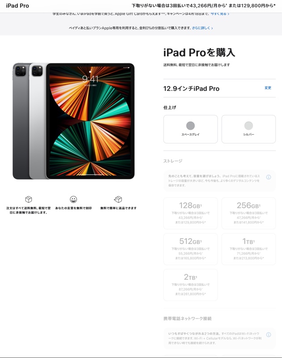Click the free shipping box icon
Viewport: 282px width, 358px height.
tap(29, 199)
